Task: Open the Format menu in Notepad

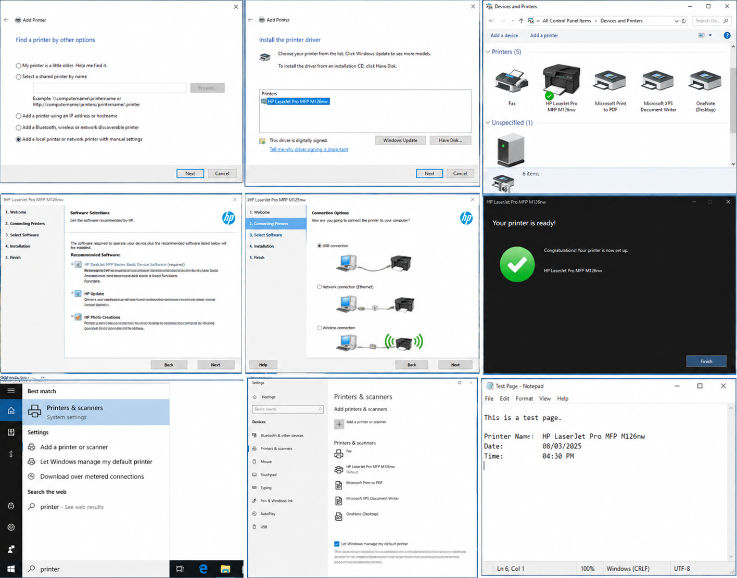Action: pyautogui.click(x=524, y=399)
